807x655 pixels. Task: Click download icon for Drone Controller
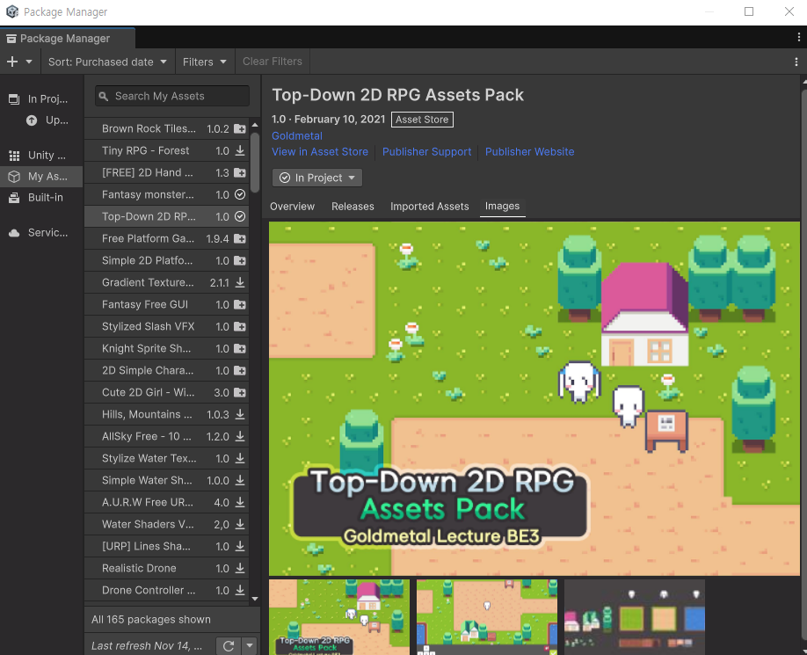[240, 590]
